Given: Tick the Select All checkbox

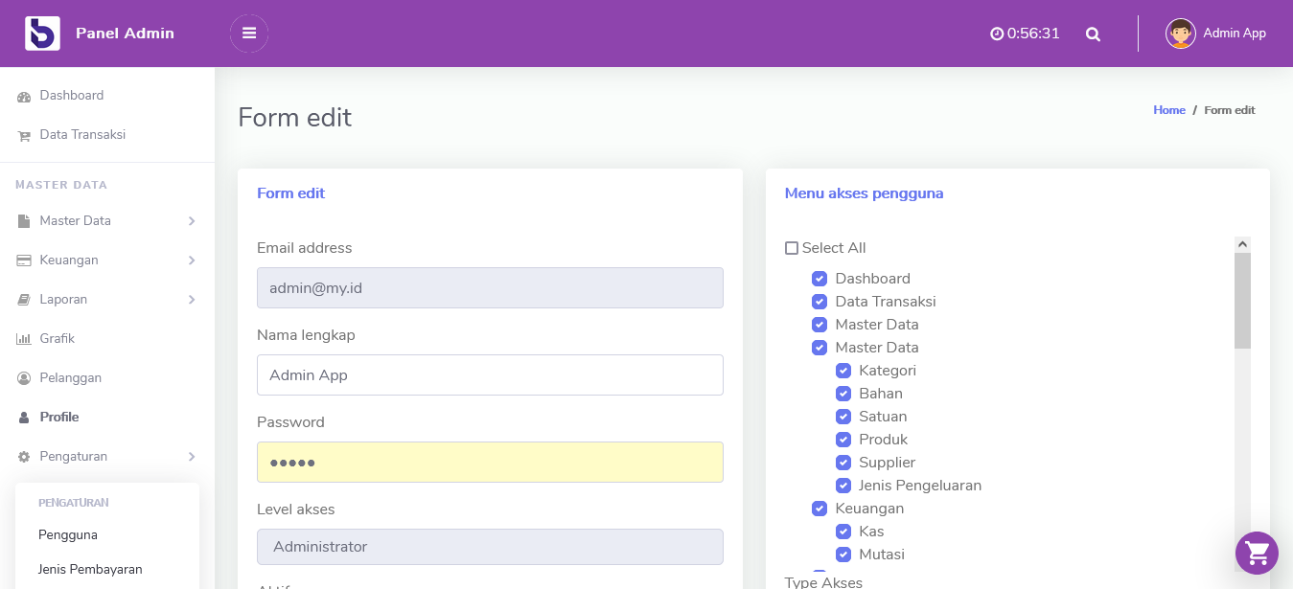Looking at the screenshot, I should coord(792,248).
